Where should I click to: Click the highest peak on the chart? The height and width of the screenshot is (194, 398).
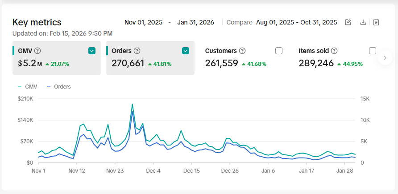[x=133, y=105]
